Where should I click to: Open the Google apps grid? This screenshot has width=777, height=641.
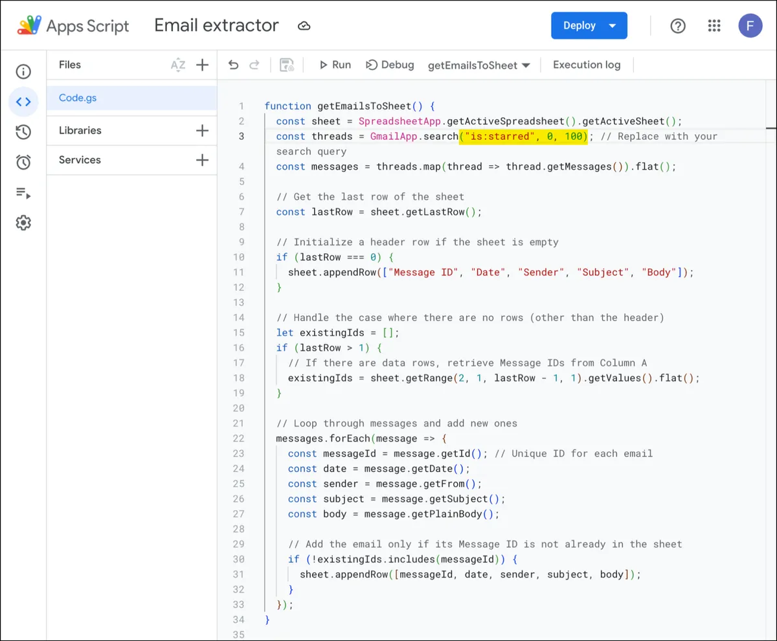coord(714,26)
